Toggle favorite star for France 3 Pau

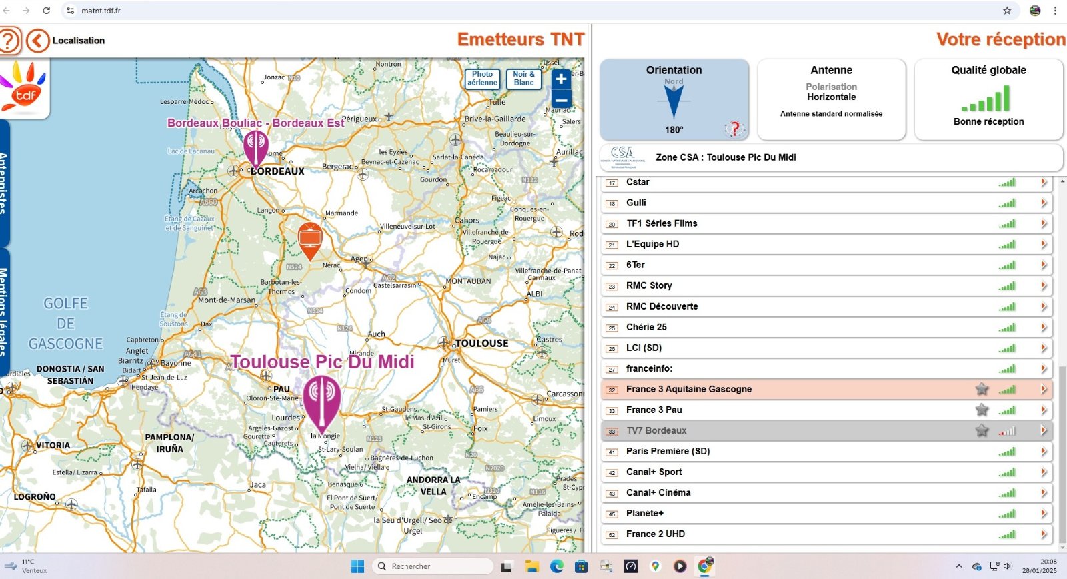click(x=982, y=410)
